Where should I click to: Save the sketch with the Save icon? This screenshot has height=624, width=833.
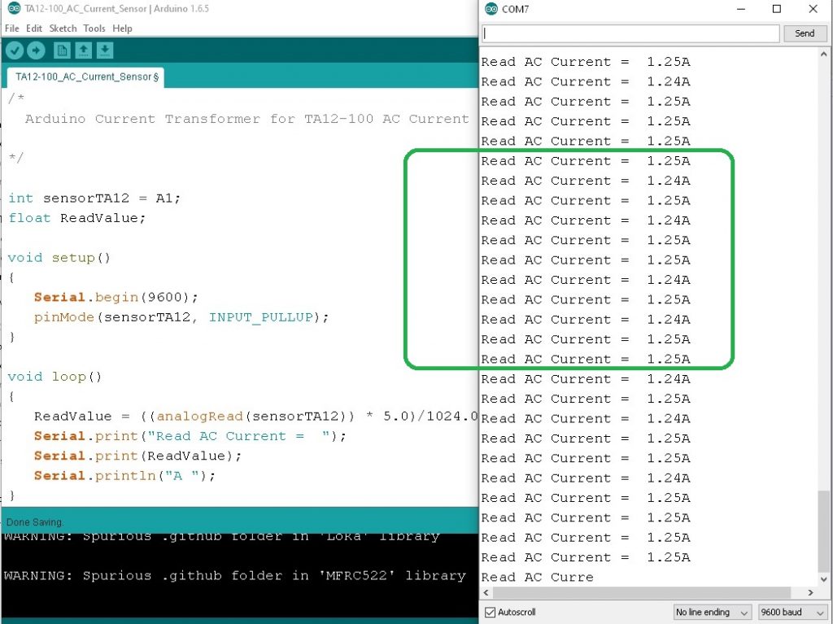pyautogui.click(x=105, y=50)
